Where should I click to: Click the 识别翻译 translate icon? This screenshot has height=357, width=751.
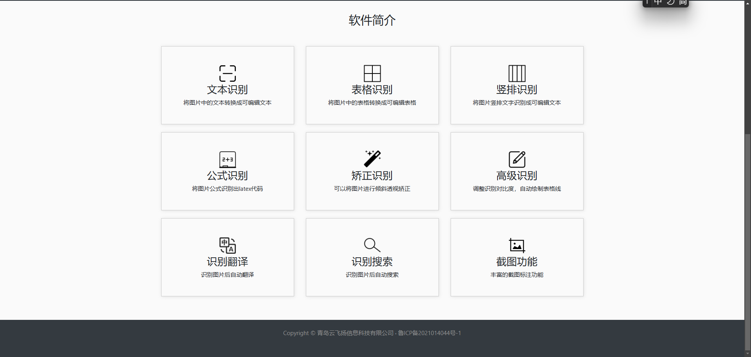pyautogui.click(x=227, y=245)
